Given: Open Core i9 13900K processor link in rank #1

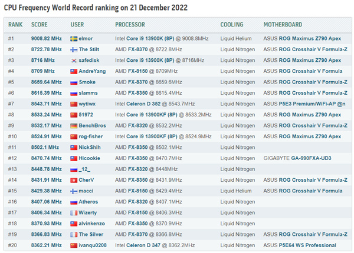Looking at the screenshot, I should pyautogui.click(x=150, y=38).
